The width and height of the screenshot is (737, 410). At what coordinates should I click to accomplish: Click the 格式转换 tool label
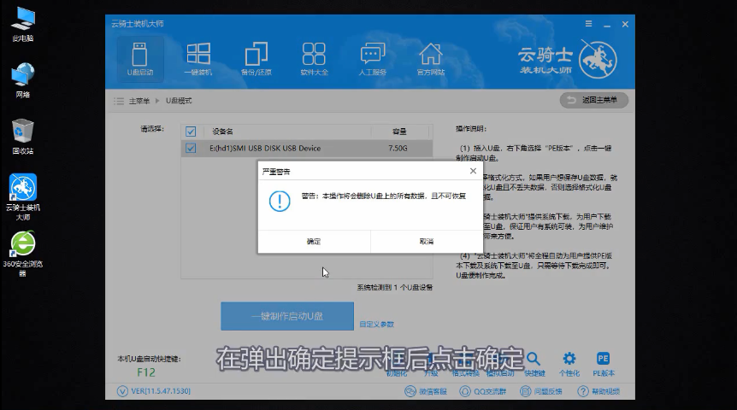[465, 373]
